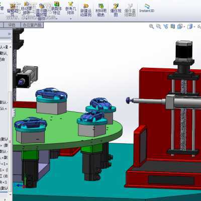Click the Zoom to Fit icon
Viewport: 201px width, 201px height.
click(x=151, y=27)
